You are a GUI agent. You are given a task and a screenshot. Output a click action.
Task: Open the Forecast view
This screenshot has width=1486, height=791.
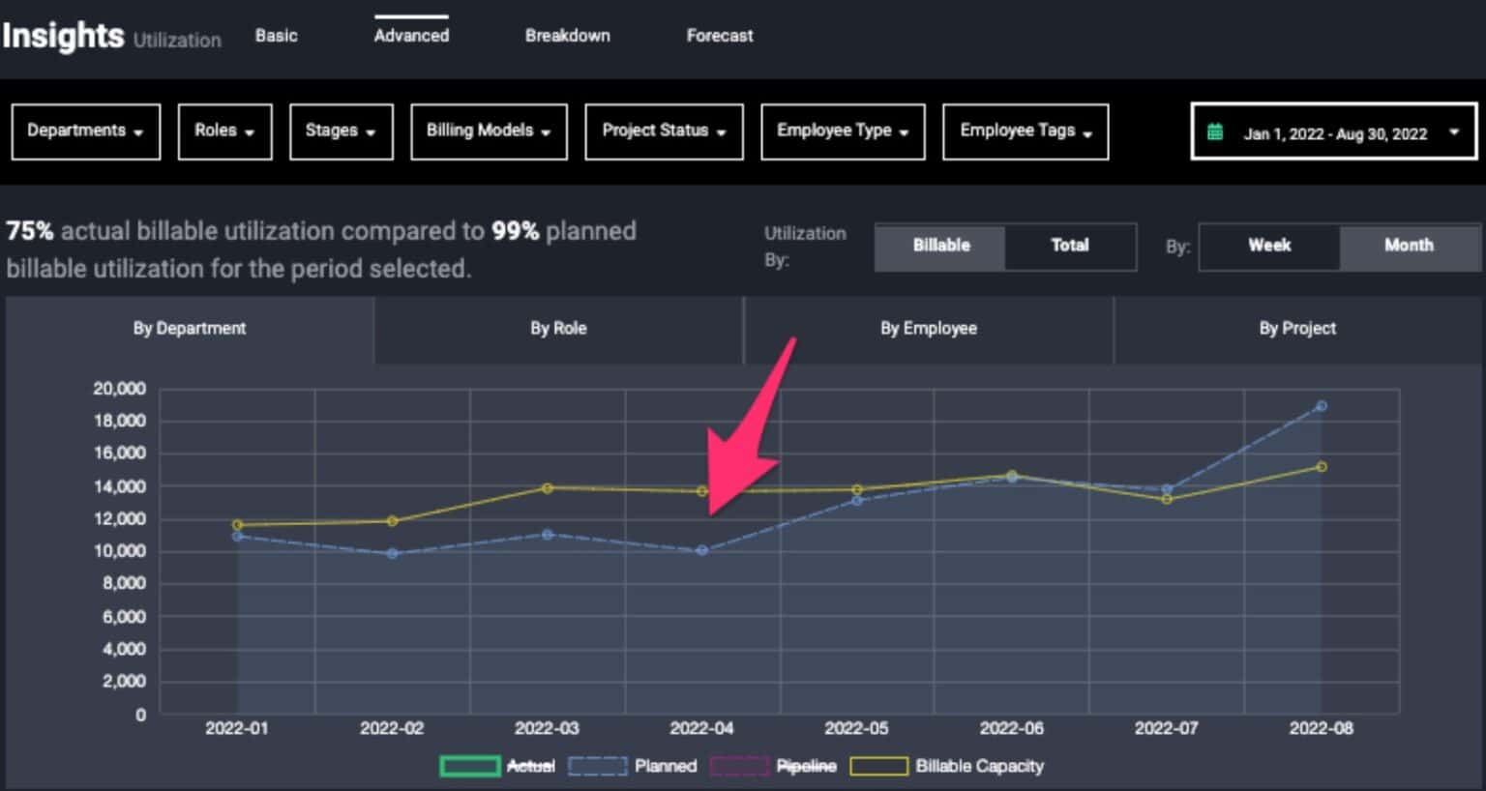(719, 36)
